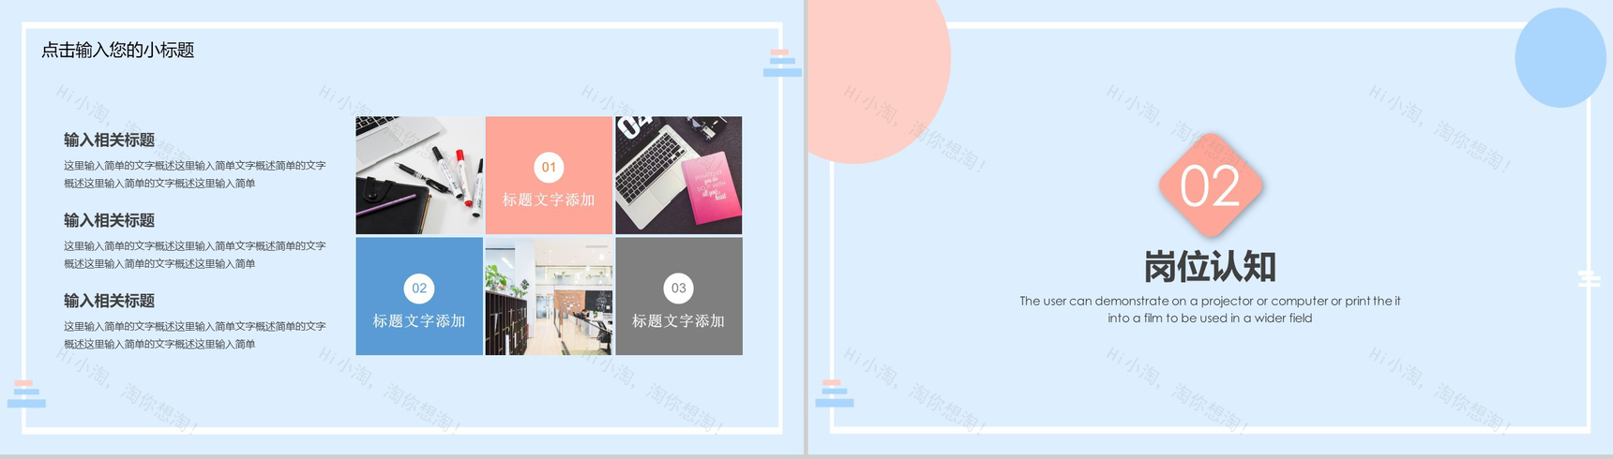Click the white cross marker on right slide border
The height and width of the screenshot is (459, 1613).
(1589, 278)
